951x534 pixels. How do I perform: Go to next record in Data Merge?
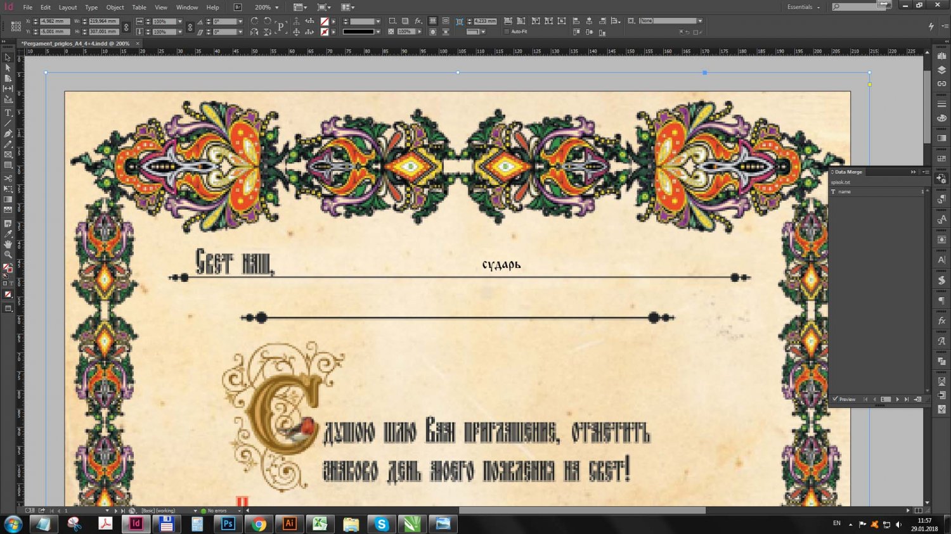[x=897, y=399]
